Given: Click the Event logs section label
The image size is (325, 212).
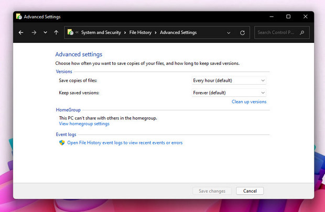Looking at the screenshot, I should click(66, 135).
